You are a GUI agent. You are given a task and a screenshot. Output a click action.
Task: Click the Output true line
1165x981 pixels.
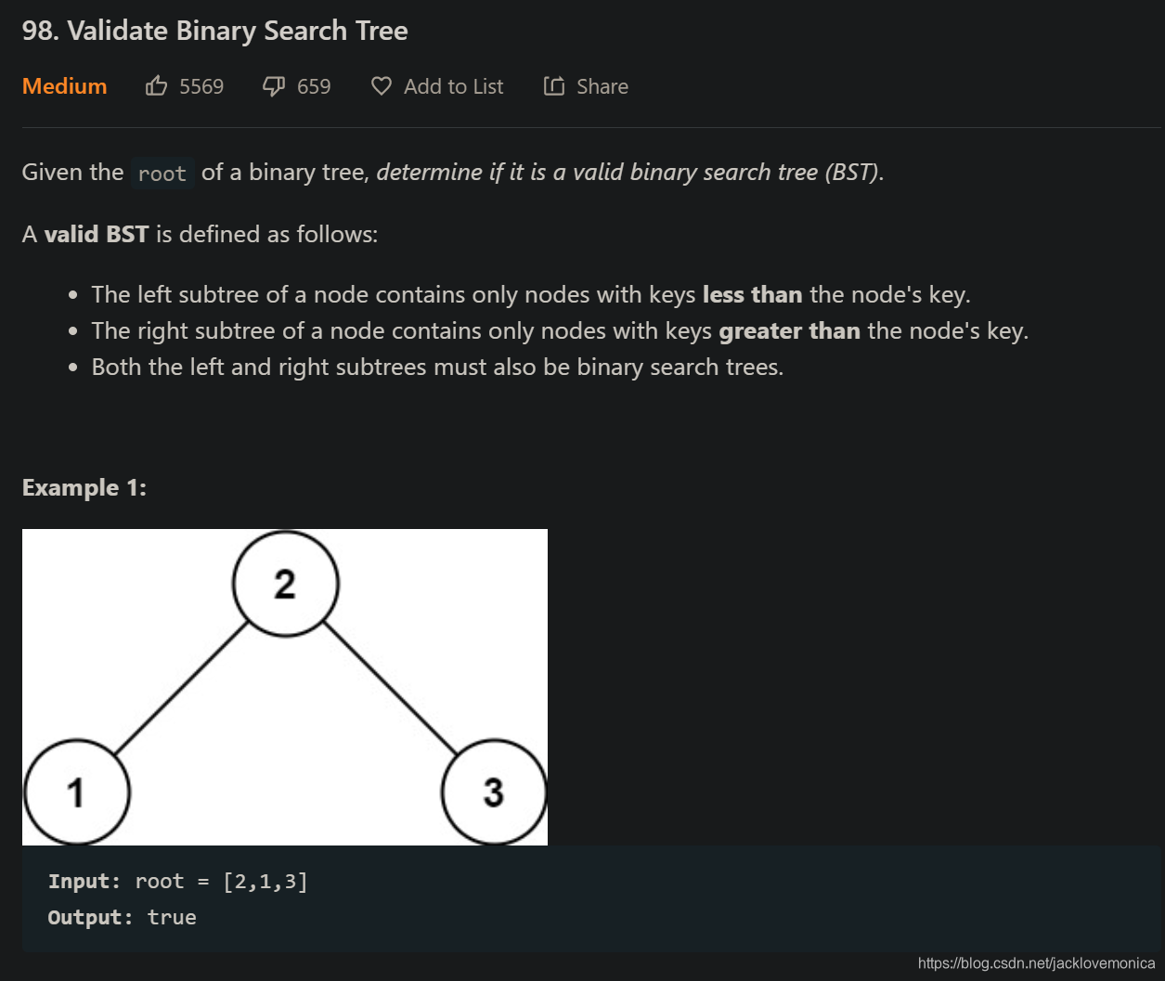(x=123, y=918)
